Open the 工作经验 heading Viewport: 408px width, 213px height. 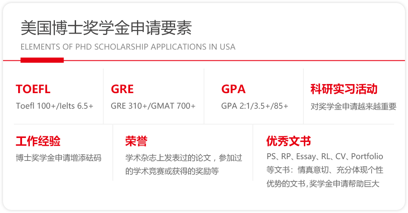tap(38, 141)
